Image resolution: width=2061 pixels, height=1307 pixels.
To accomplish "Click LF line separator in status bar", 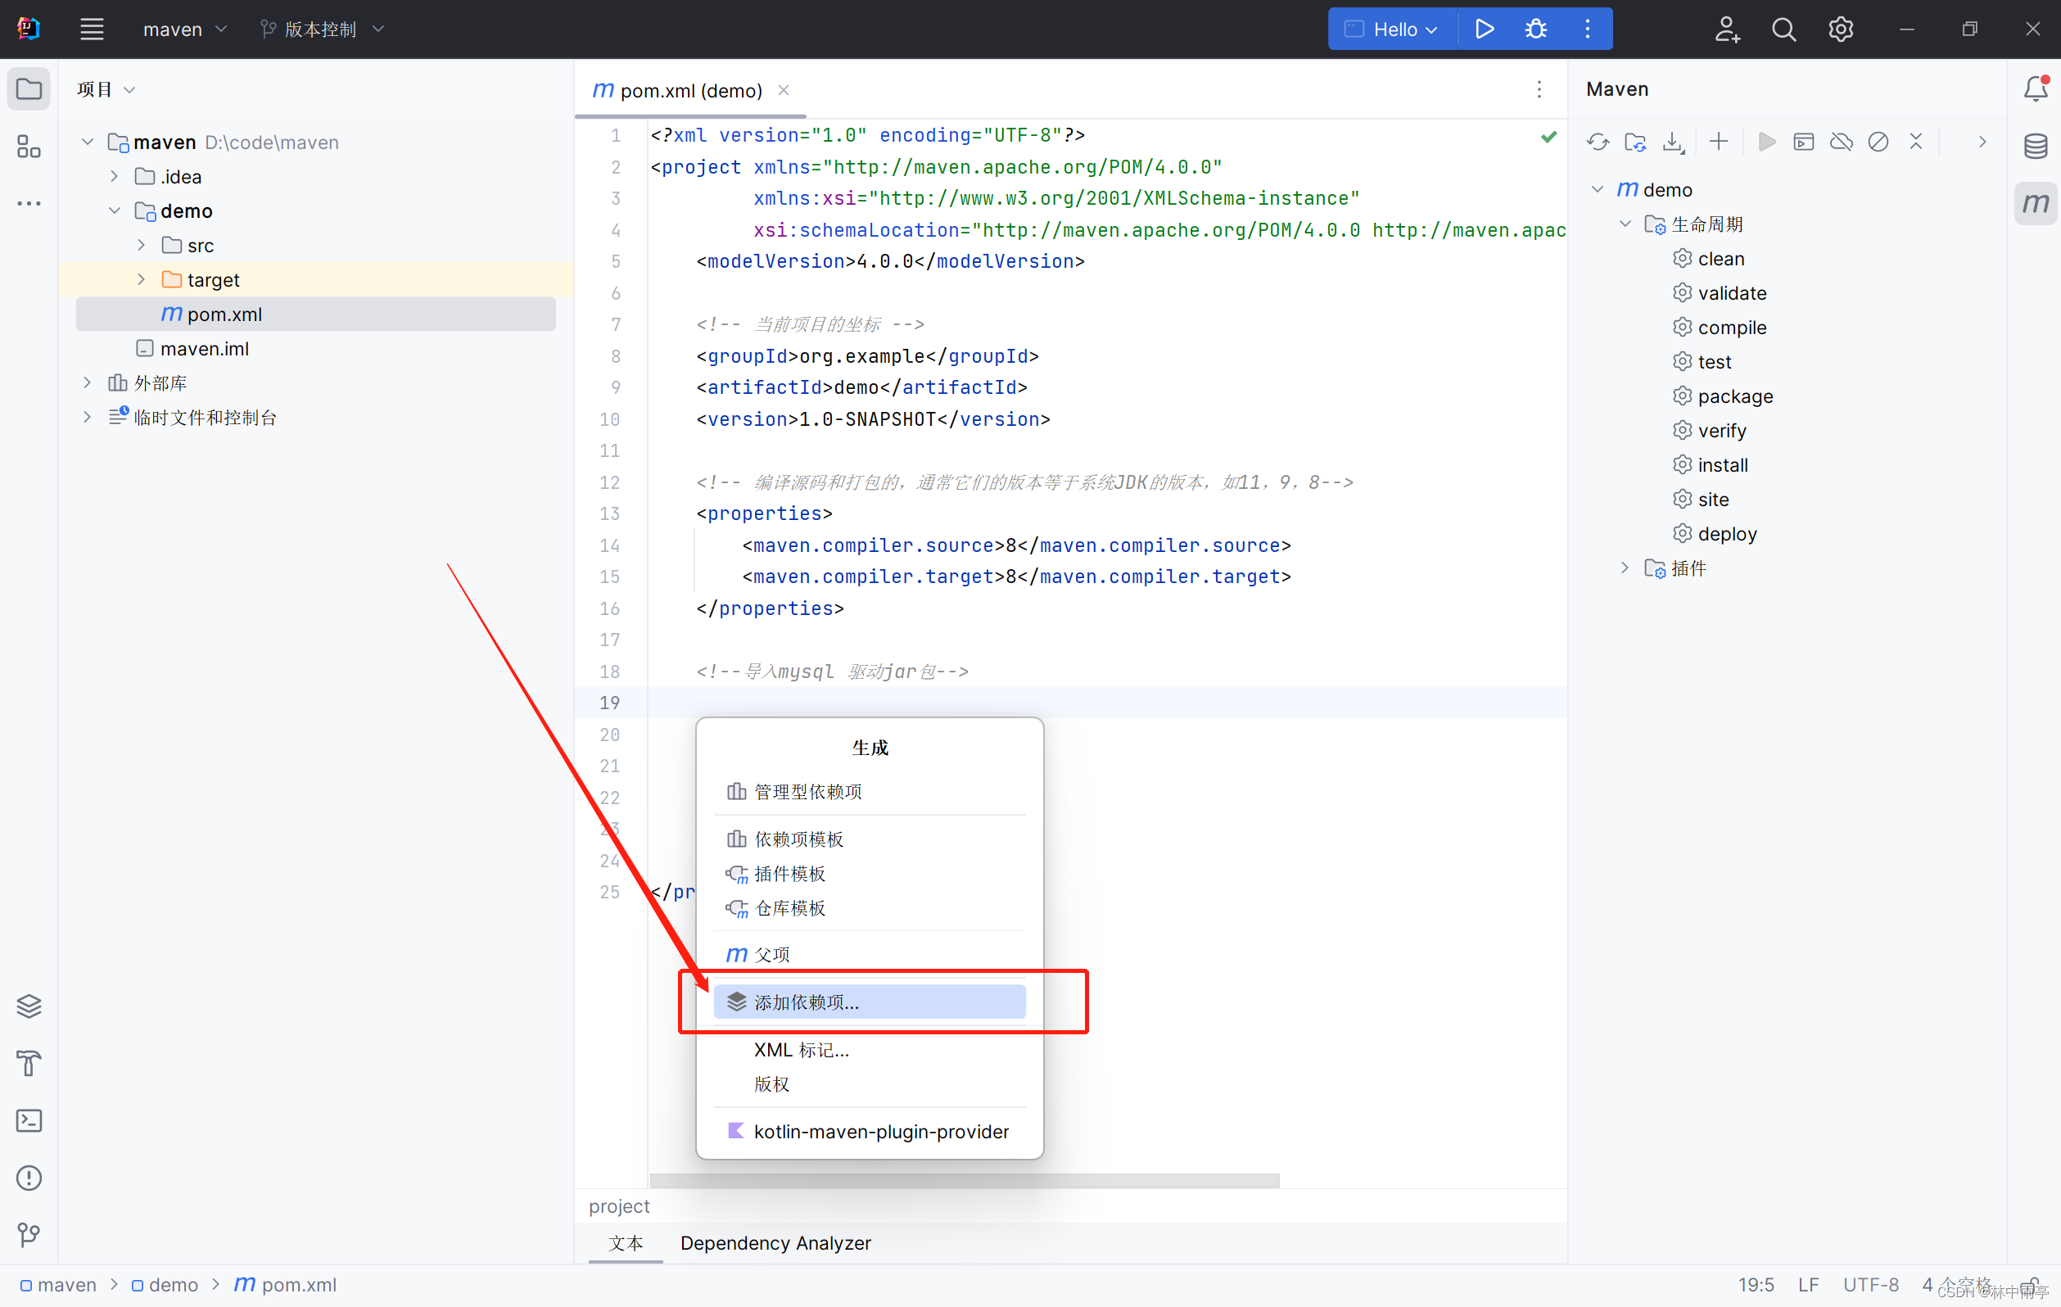I will [1808, 1285].
